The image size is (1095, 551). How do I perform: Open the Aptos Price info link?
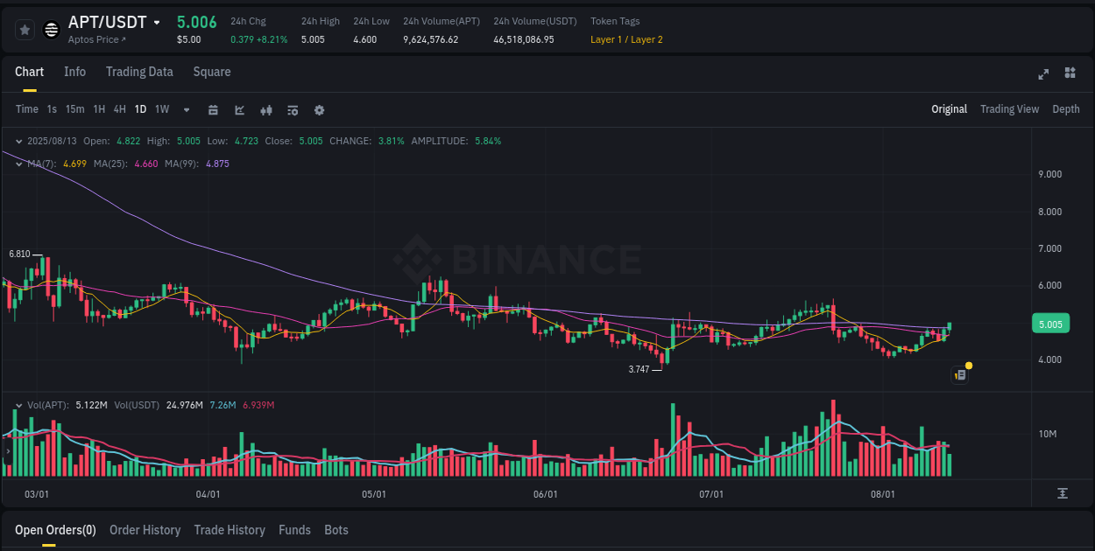(x=96, y=39)
